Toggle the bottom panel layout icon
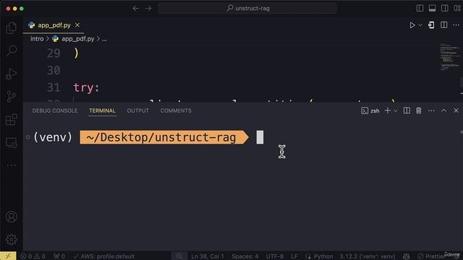 point(432,8)
